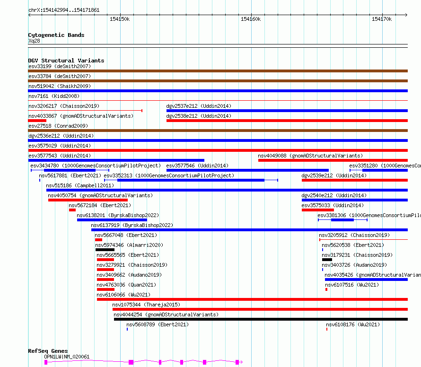
Task: Click the nsv5617881 (Ebert2021) label
Action: point(70,175)
